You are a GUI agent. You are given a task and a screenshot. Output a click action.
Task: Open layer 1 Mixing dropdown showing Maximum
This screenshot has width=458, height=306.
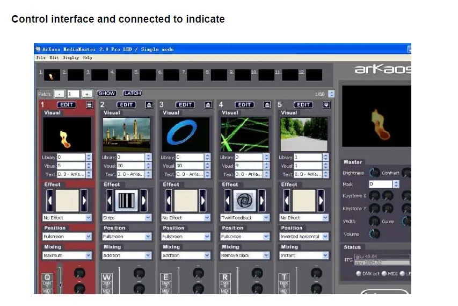point(67,255)
